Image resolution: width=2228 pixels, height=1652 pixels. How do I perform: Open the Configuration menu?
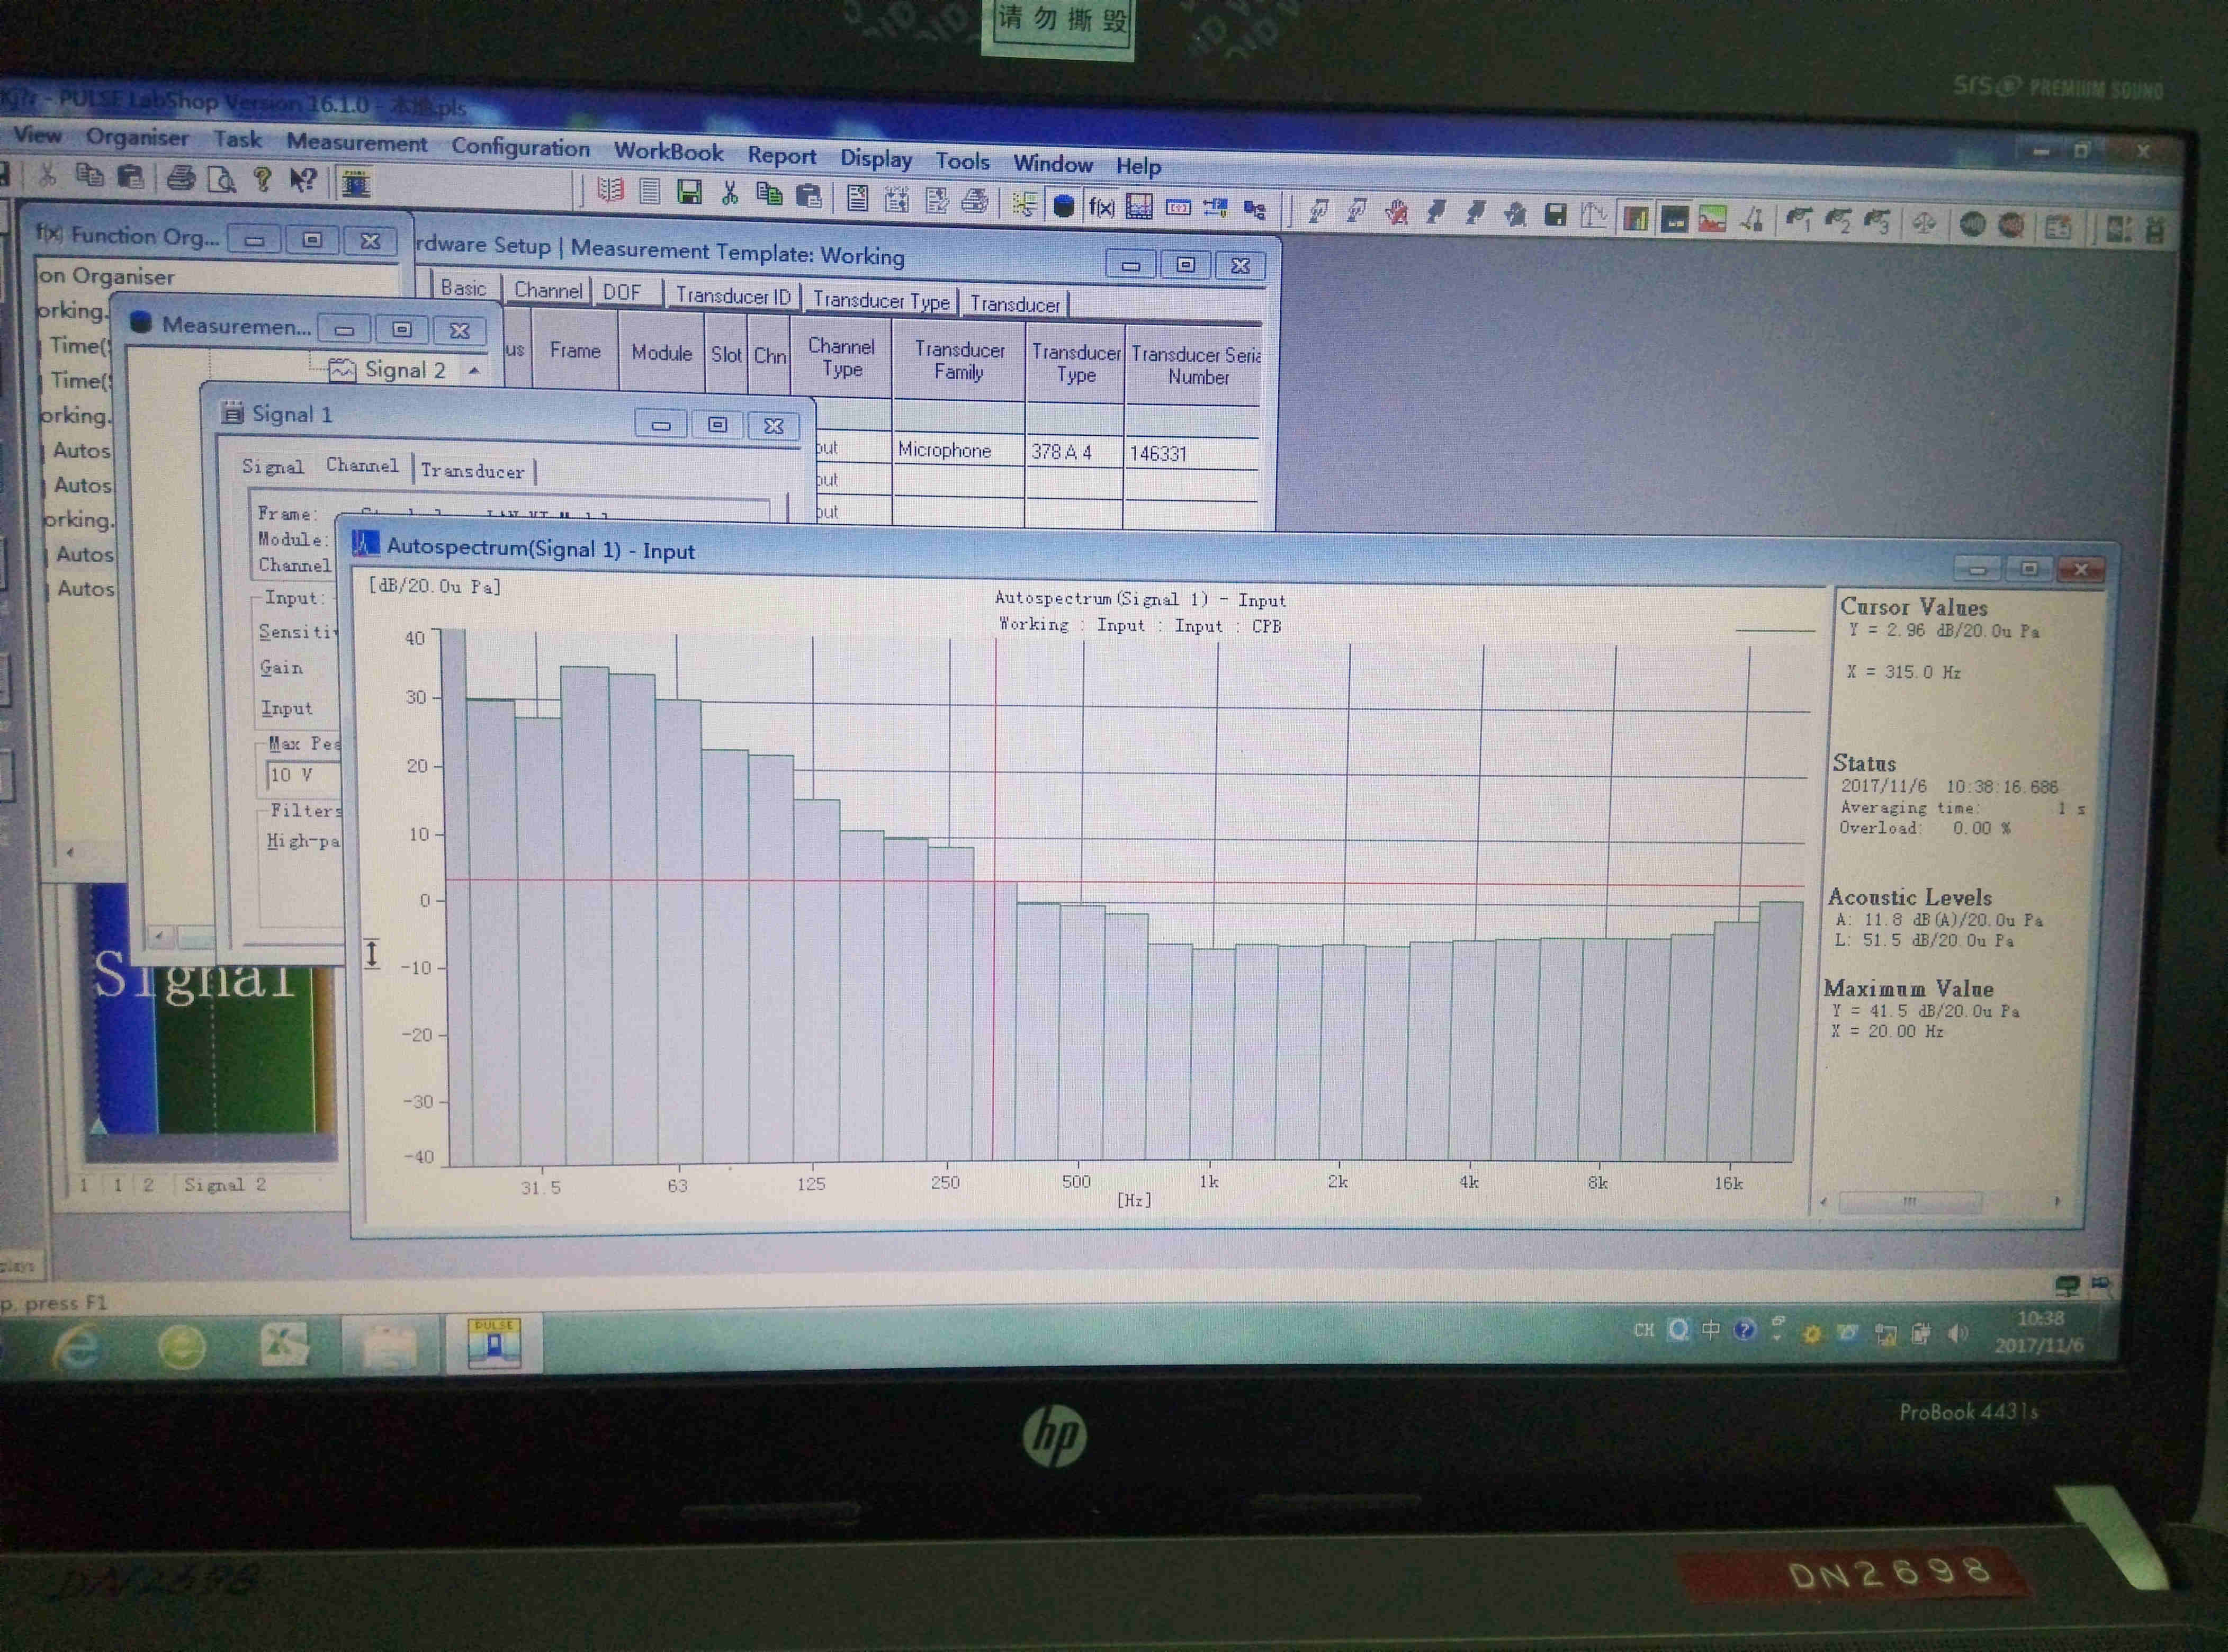tap(520, 147)
